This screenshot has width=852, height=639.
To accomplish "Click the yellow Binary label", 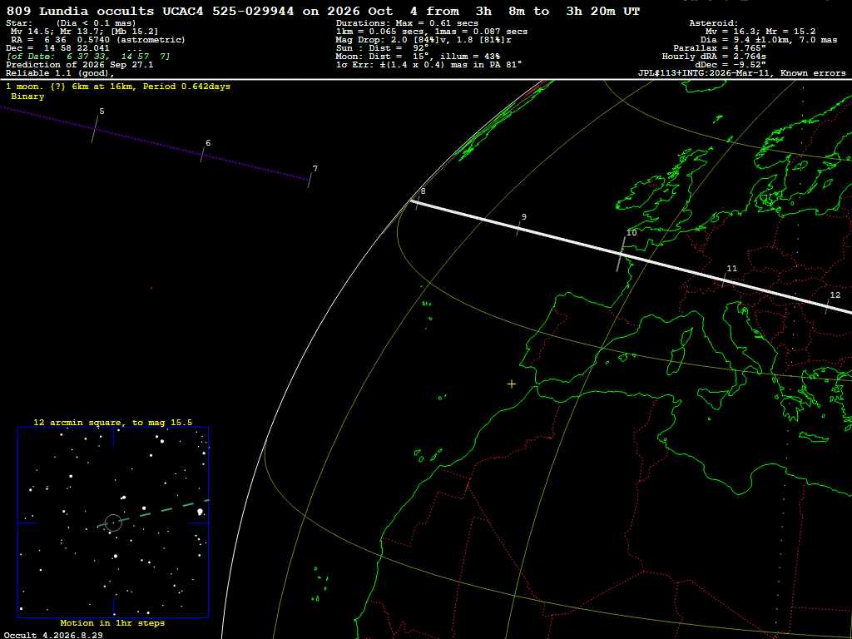I will 27,97.
